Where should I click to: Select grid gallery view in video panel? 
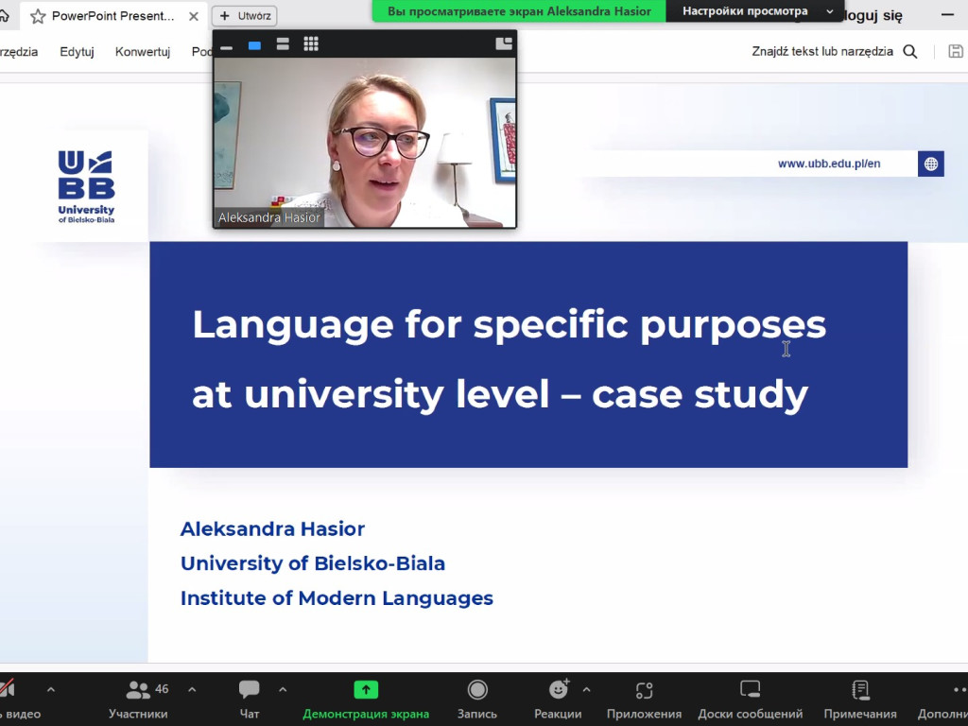point(311,43)
